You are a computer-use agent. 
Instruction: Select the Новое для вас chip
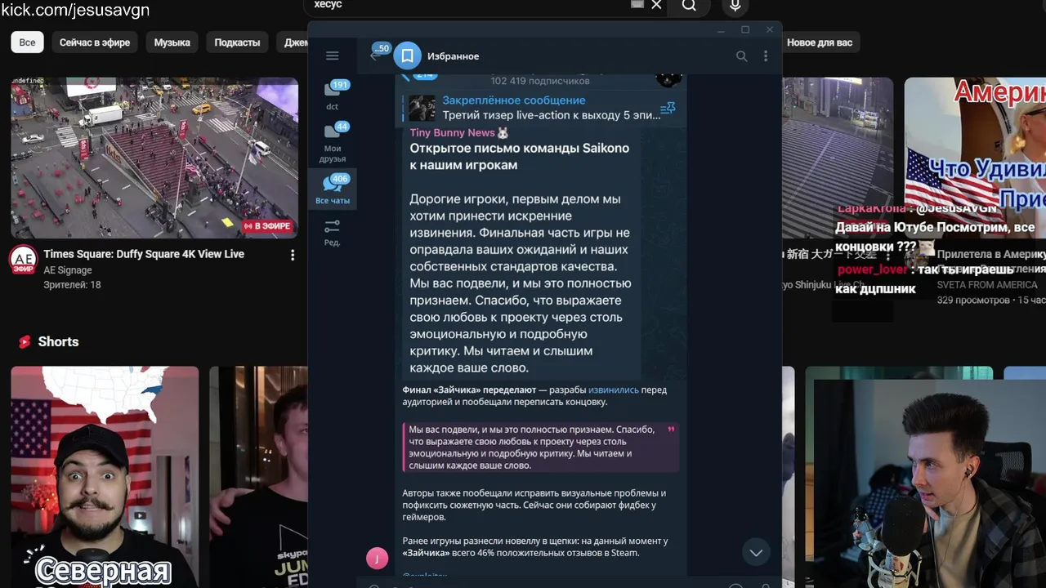pyautogui.click(x=820, y=42)
